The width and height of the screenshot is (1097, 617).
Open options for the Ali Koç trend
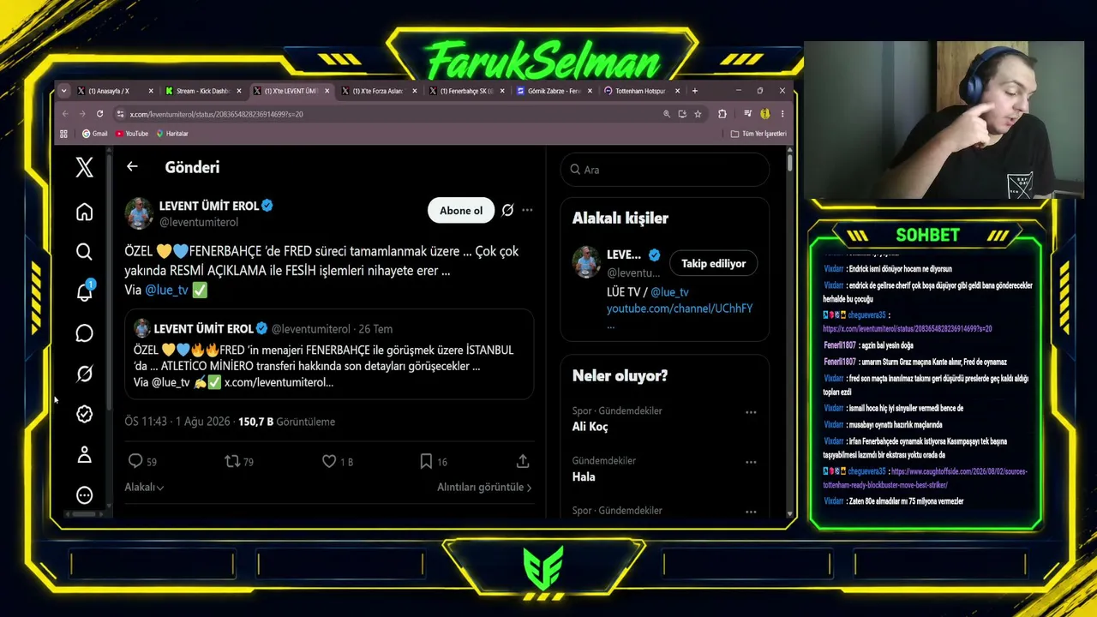pos(751,412)
